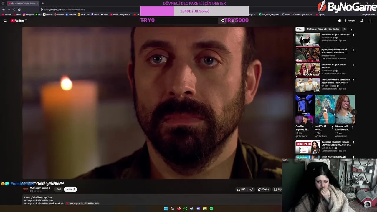This screenshot has height=212, width=377.
Task: Open the Trendyol bookmark
Action: (59, 14)
